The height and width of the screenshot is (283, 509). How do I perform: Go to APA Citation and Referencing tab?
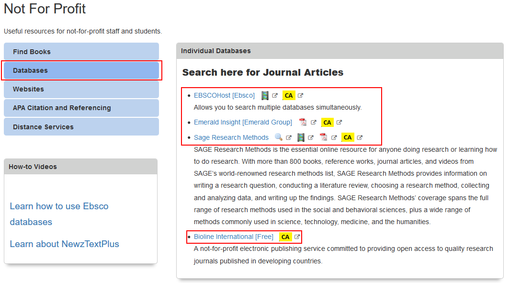(81, 108)
